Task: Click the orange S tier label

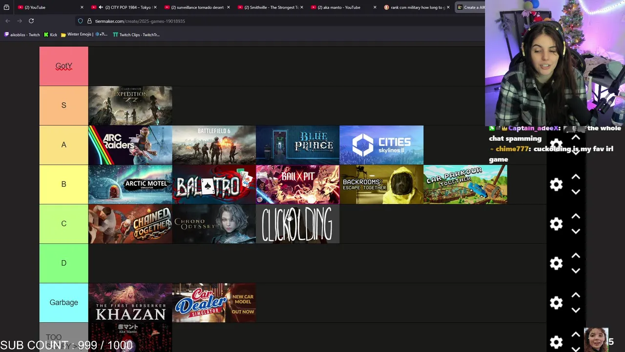Action: click(63, 106)
